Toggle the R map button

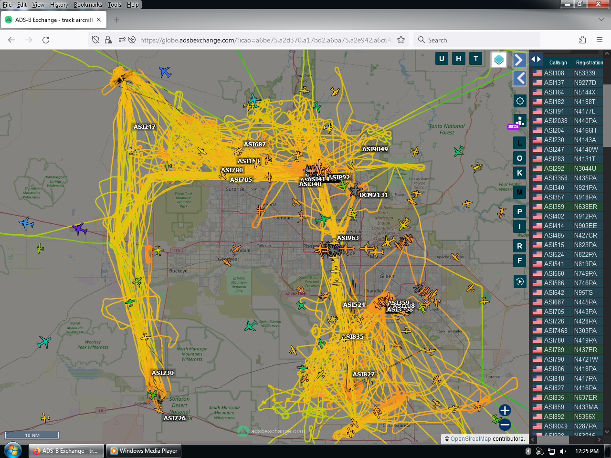(520, 246)
